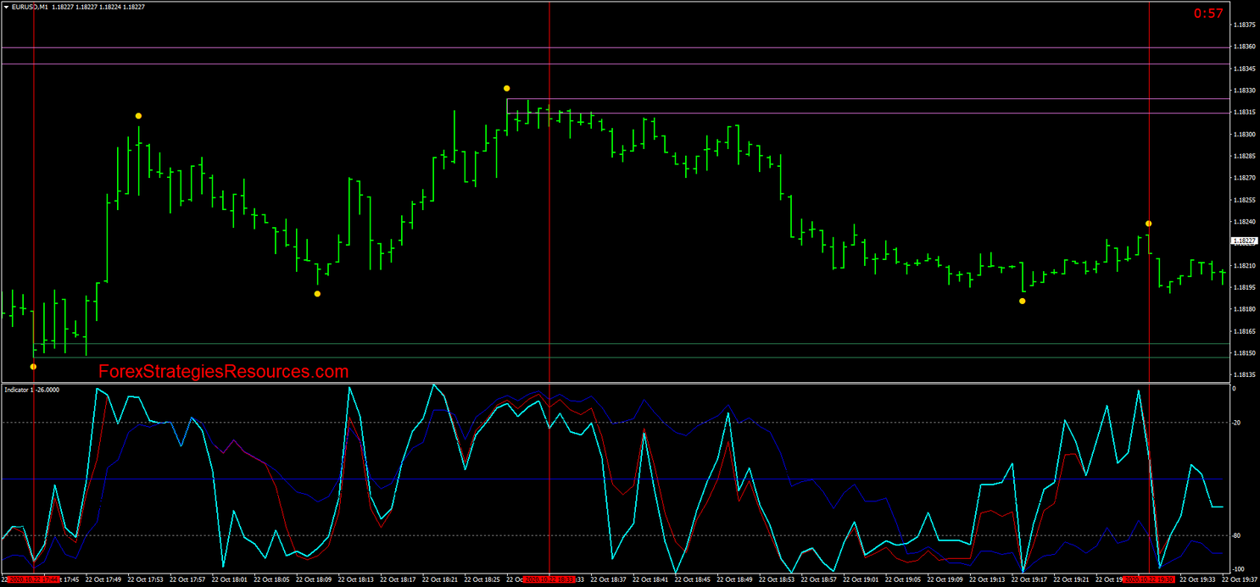The width and height of the screenshot is (1260, 587).
Task: Click the 22 Oct 19:37 time label
Action: coord(1240,580)
